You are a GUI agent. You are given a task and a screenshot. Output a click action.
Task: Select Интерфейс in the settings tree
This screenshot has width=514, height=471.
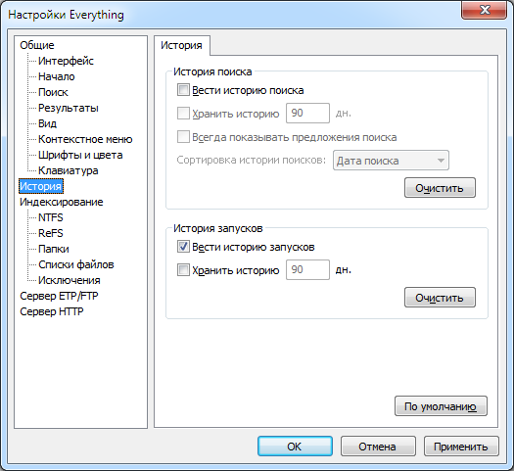pyautogui.click(x=66, y=61)
